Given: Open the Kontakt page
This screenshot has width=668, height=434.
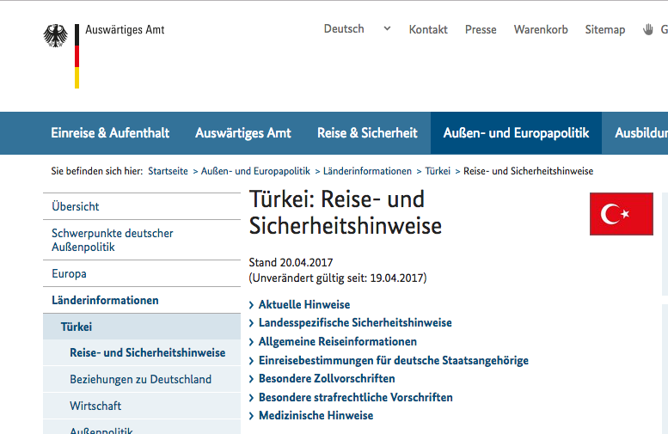Looking at the screenshot, I should (x=428, y=29).
